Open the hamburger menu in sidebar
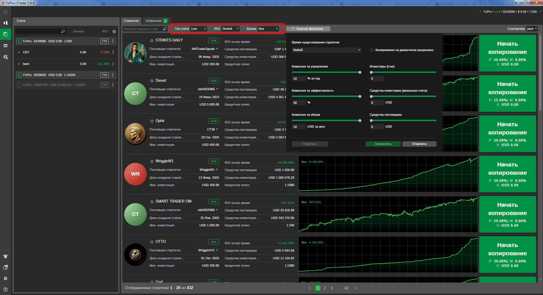Screen dimensions: 543x295 5,12
